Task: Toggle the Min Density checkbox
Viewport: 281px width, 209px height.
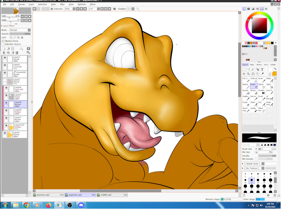Action: coord(256,159)
